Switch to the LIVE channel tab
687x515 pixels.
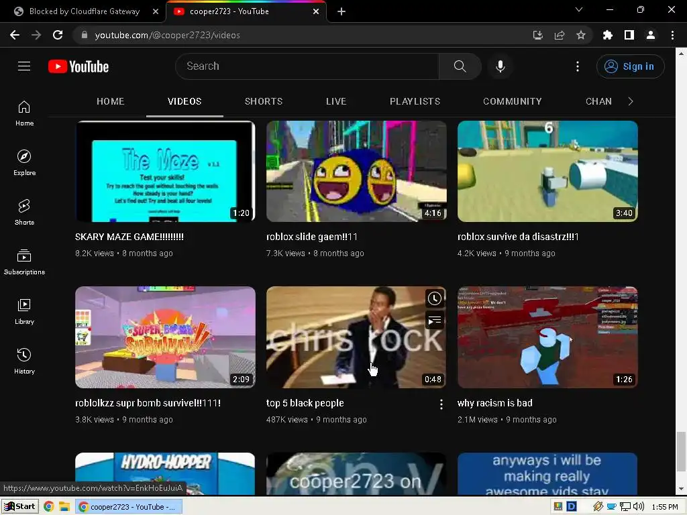(336, 101)
